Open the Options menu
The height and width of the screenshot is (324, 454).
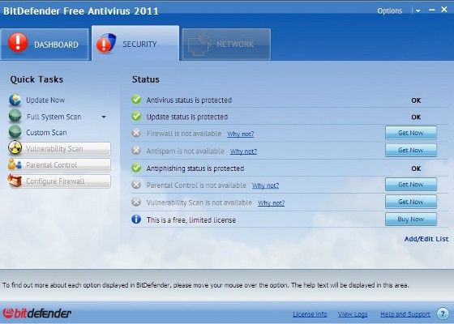[x=389, y=11]
